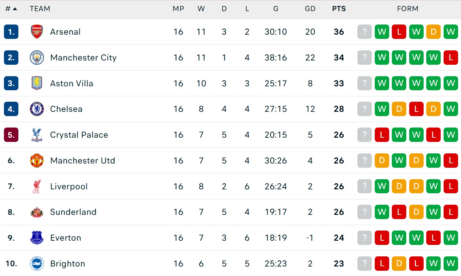This screenshot has height=276, width=461.
Task: Click the Crystal Palace eagle crest
Action: (37, 135)
